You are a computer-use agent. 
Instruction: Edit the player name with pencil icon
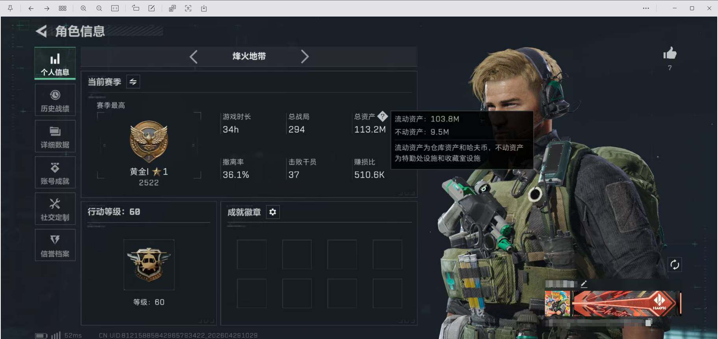tap(584, 284)
